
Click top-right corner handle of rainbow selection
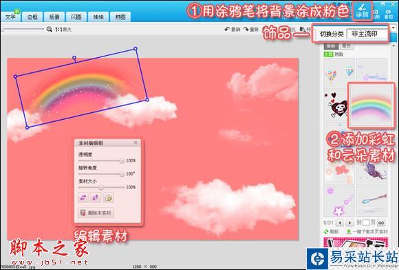pyautogui.click(x=136, y=49)
